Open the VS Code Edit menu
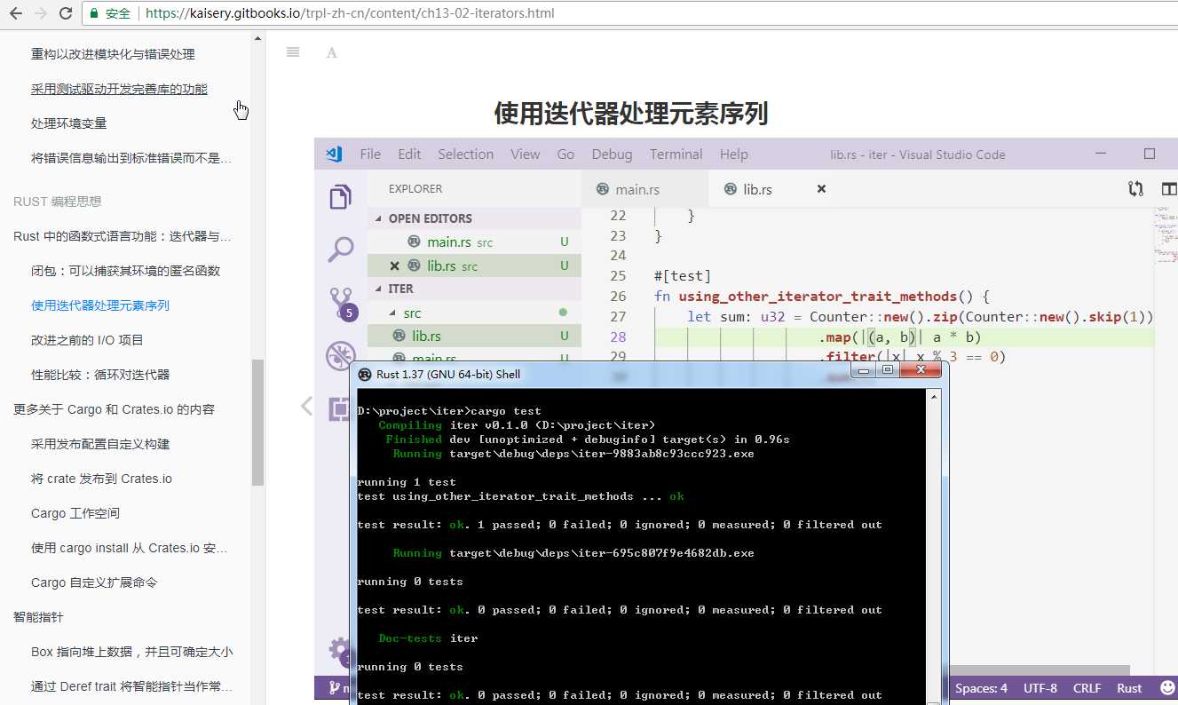Image resolution: width=1178 pixels, height=705 pixels. pyautogui.click(x=409, y=154)
